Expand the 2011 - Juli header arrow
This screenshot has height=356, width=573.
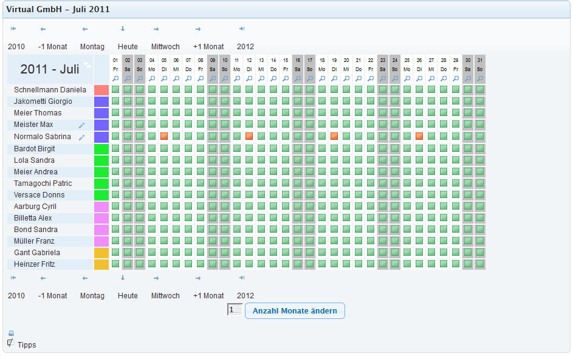(87, 64)
